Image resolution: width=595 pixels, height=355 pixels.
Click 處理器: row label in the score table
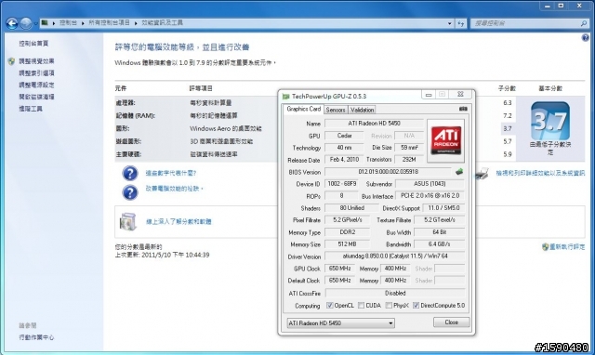(x=126, y=103)
